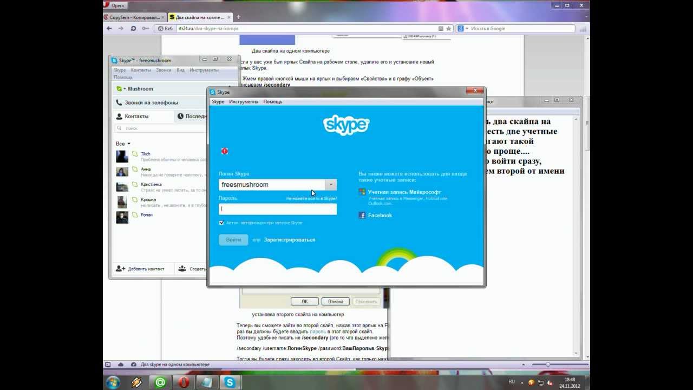This screenshot has width=693, height=390.
Task: Click the OK button behind Skype window
Action: 304,301
